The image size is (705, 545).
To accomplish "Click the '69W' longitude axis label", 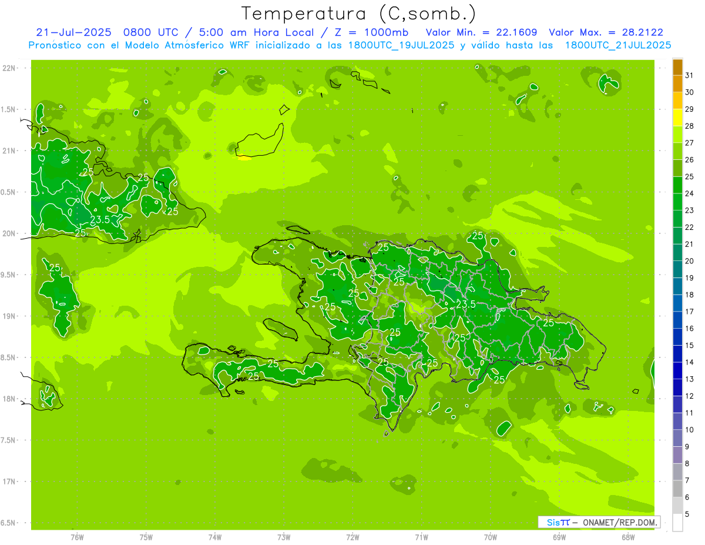I will coord(559,537).
